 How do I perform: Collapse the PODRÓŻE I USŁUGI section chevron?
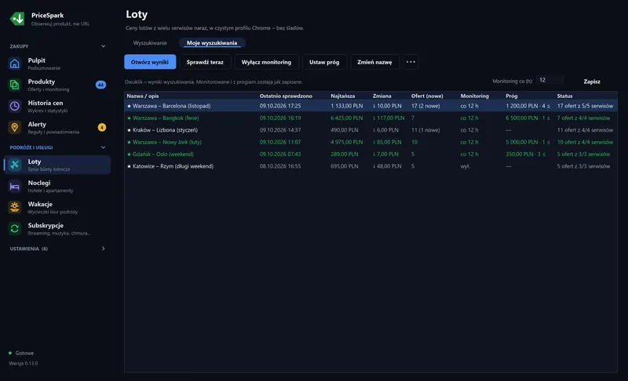(104, 147)
